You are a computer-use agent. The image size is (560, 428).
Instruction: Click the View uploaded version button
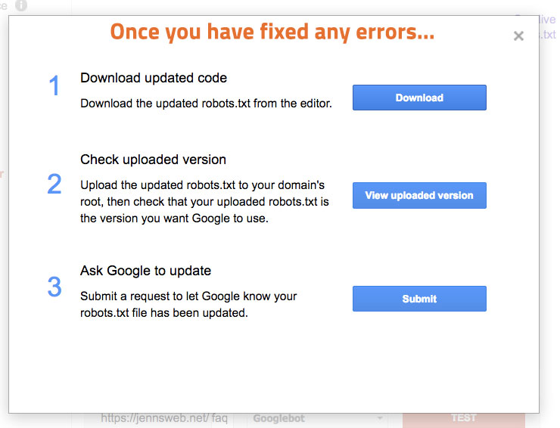(419, 195)
